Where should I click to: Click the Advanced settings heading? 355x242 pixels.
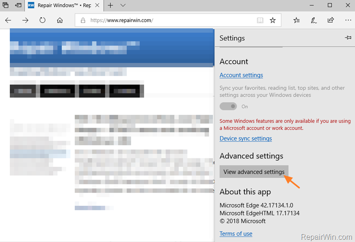click(x=251, y=156)
